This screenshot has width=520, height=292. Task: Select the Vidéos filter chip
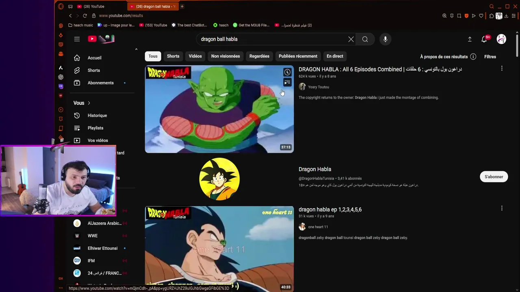pos(195,56)
